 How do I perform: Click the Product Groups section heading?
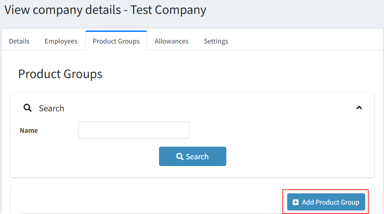pos(60,74)
